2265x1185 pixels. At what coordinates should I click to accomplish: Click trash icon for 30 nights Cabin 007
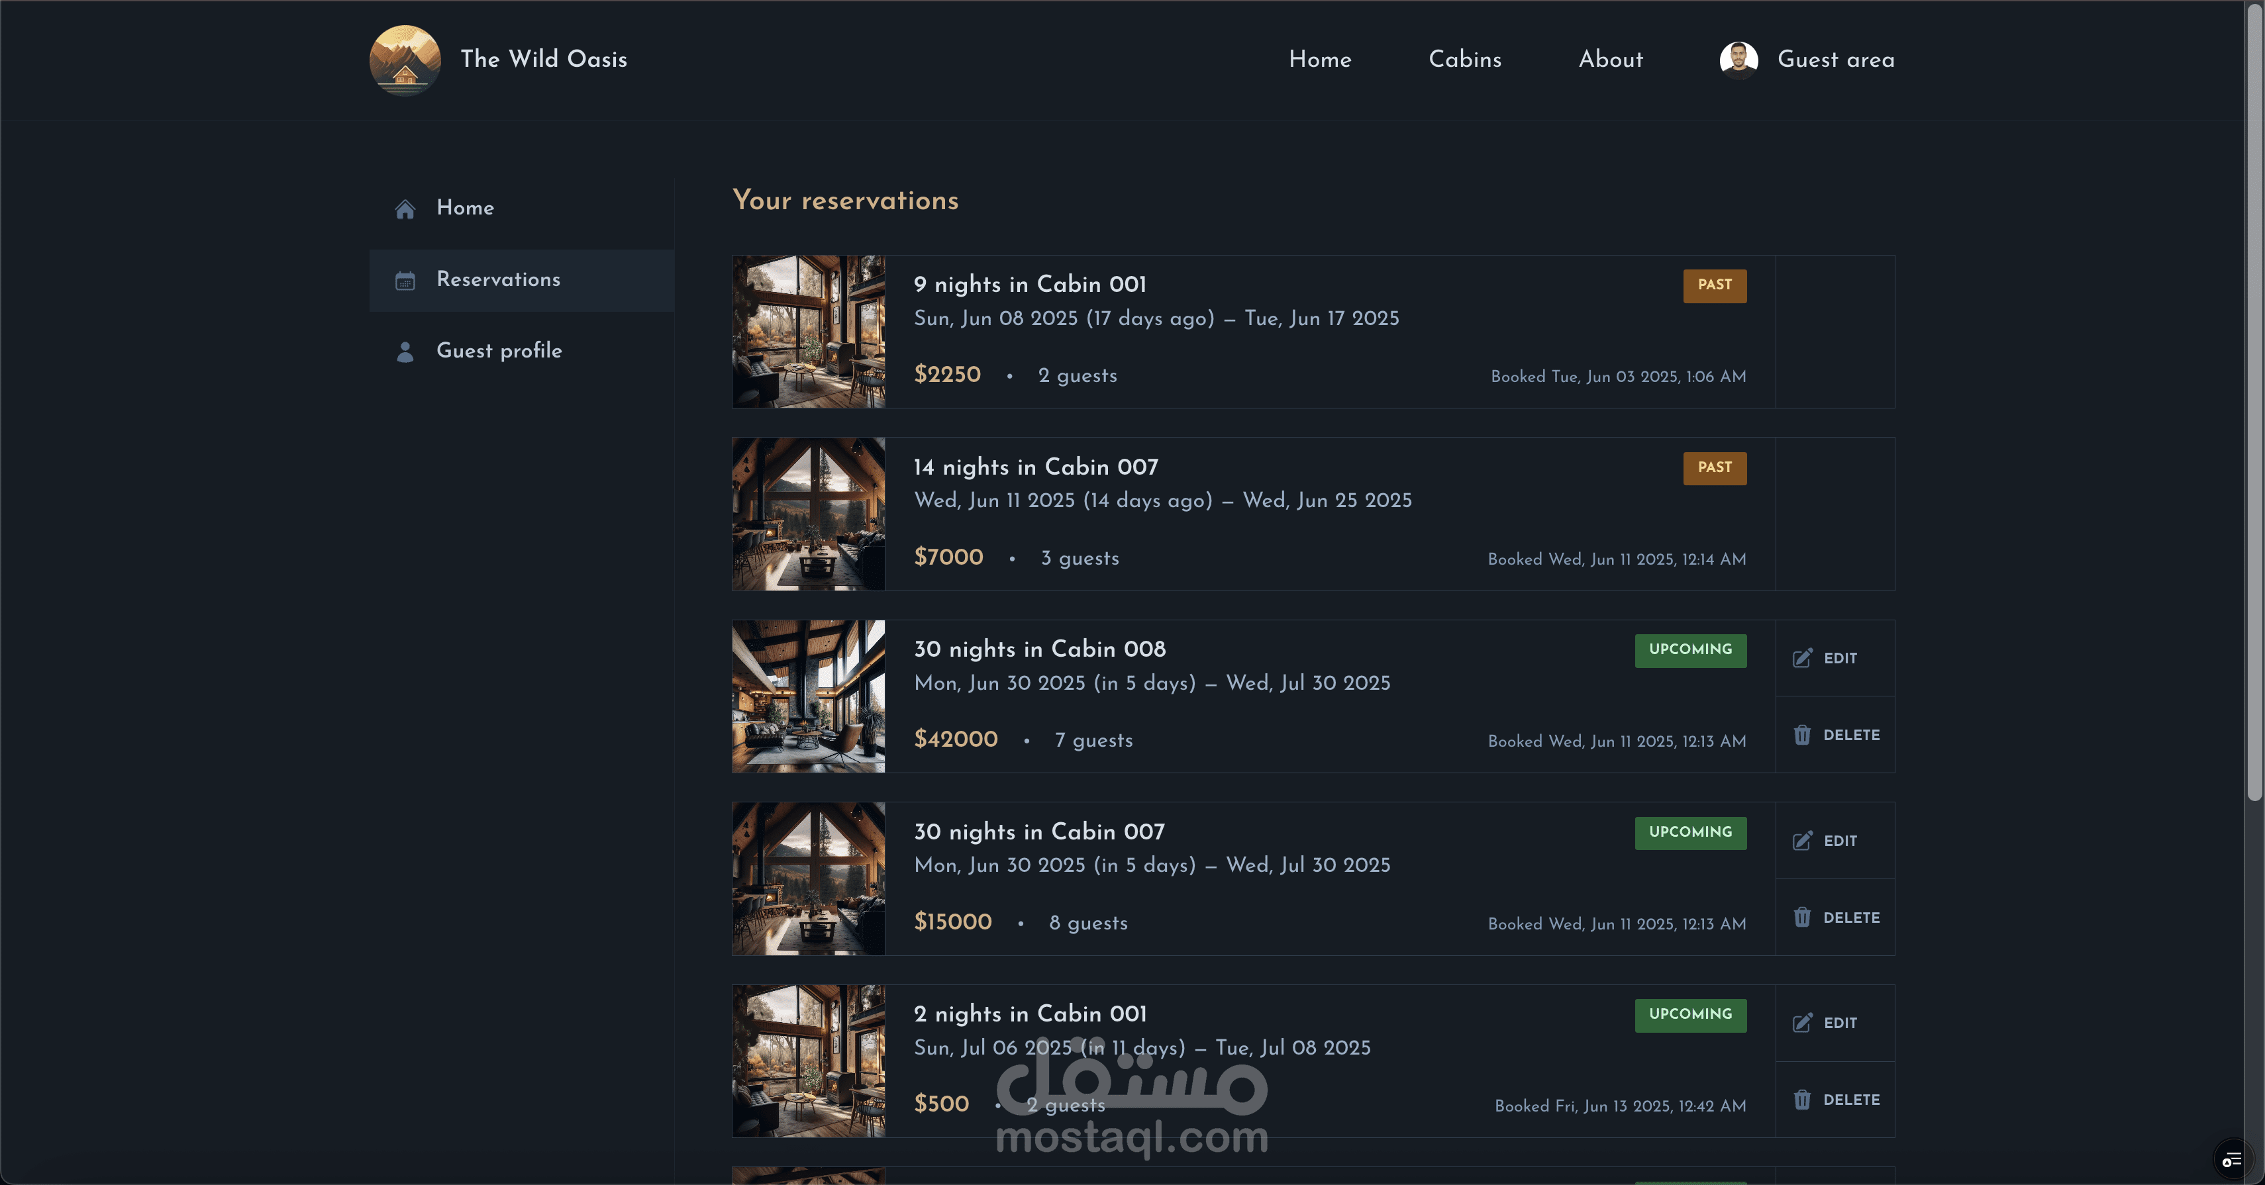coord(1801,917)
